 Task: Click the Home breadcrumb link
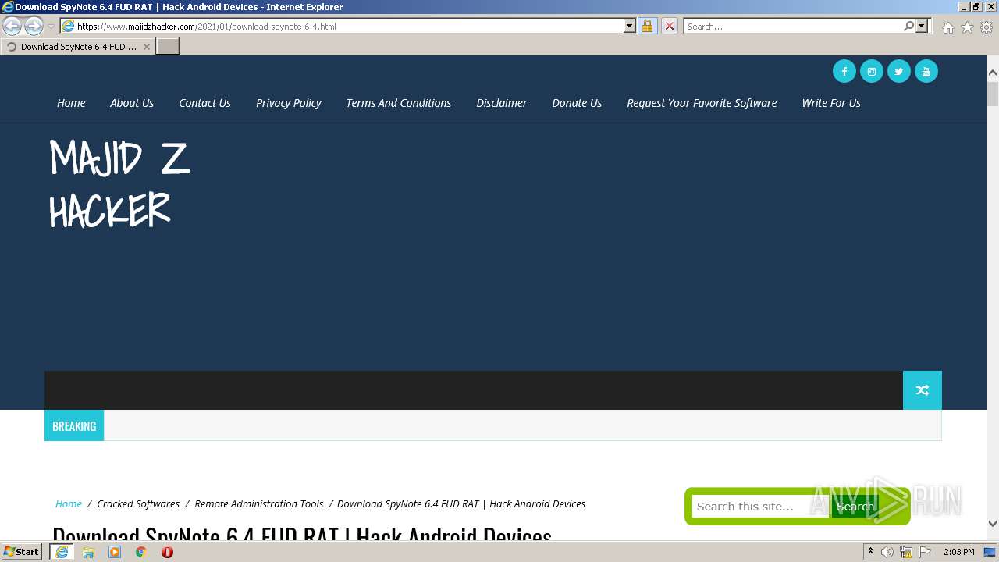click(69, 504)
